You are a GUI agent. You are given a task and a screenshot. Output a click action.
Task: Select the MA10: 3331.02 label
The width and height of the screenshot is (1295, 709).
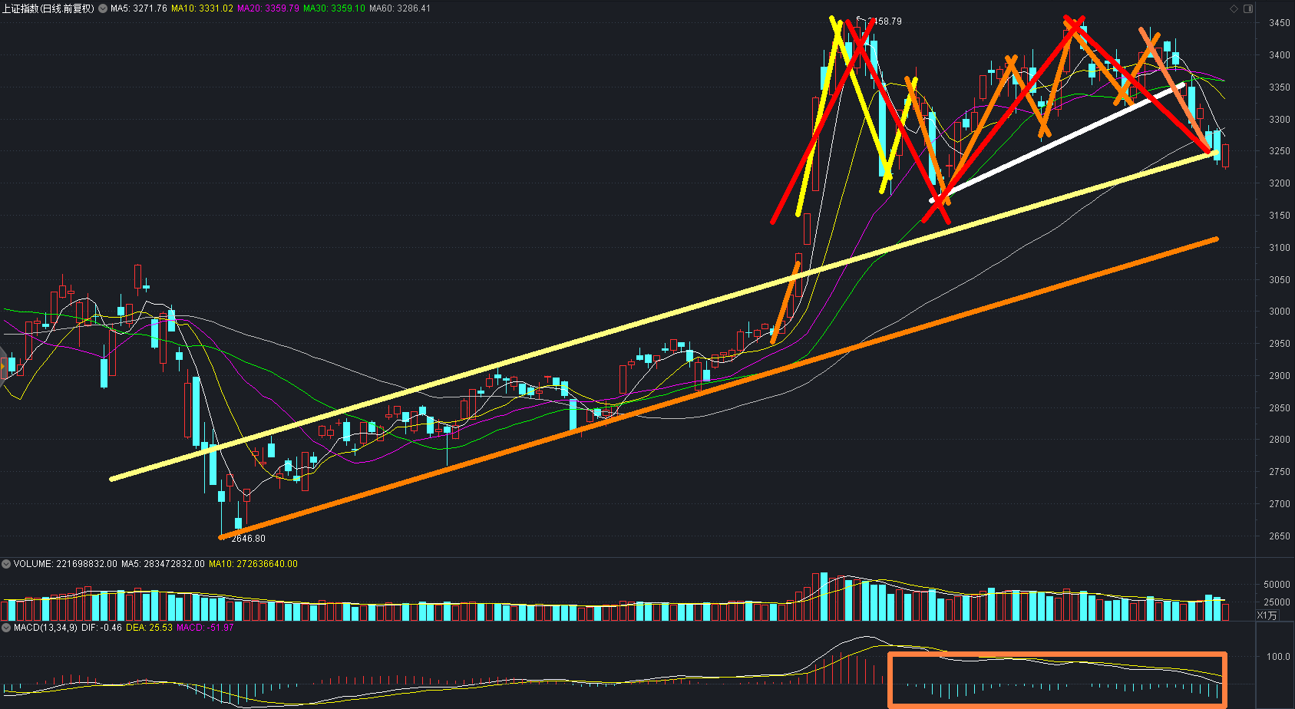[202, 8]
